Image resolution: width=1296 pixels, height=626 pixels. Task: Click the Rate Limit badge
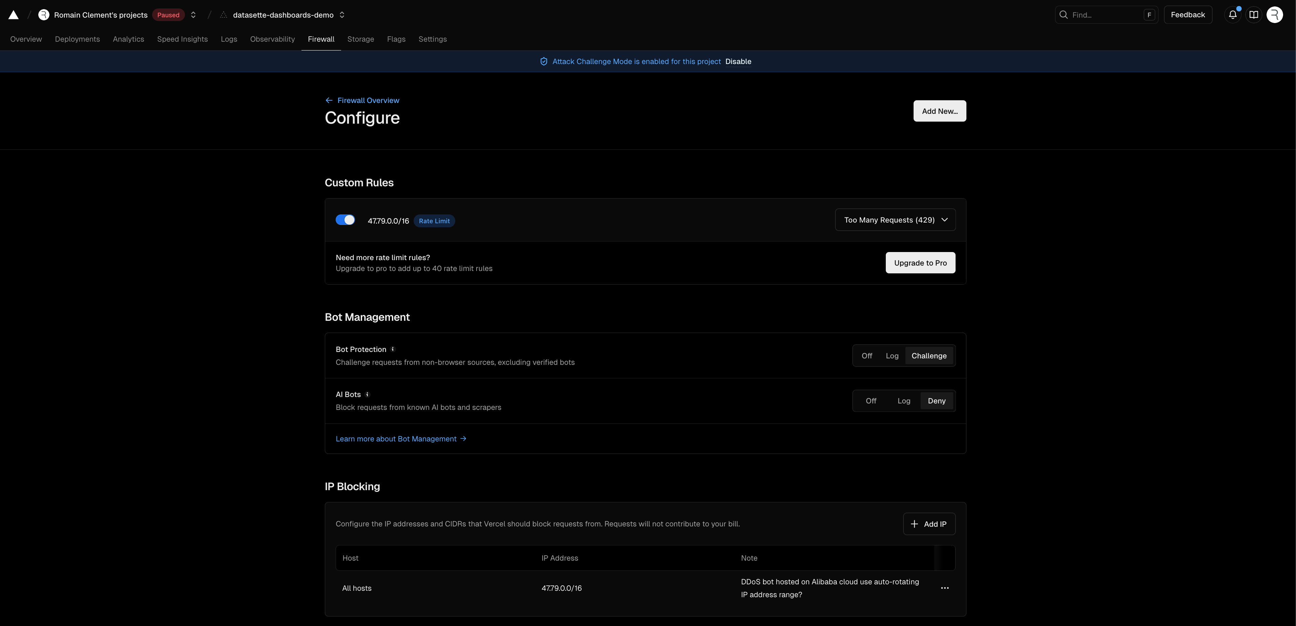[434, 221]
